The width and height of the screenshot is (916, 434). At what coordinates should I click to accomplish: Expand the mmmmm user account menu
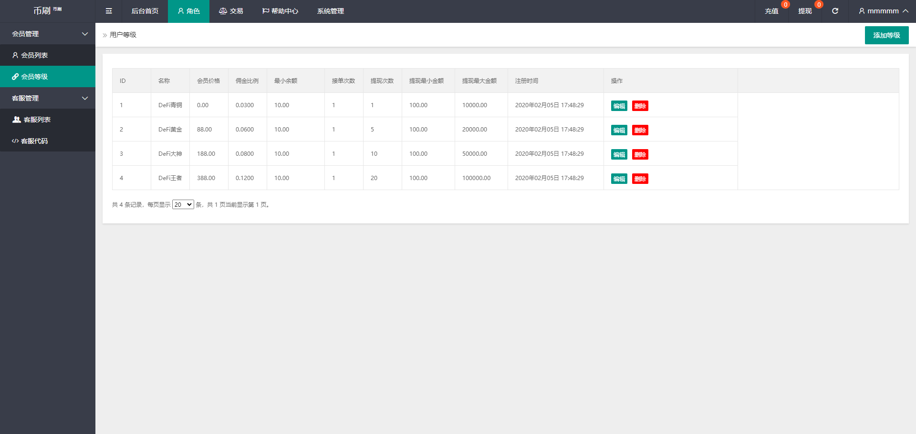coord(883,11)
